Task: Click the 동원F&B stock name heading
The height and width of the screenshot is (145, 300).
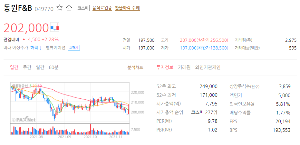Action: tap(18, 8)
